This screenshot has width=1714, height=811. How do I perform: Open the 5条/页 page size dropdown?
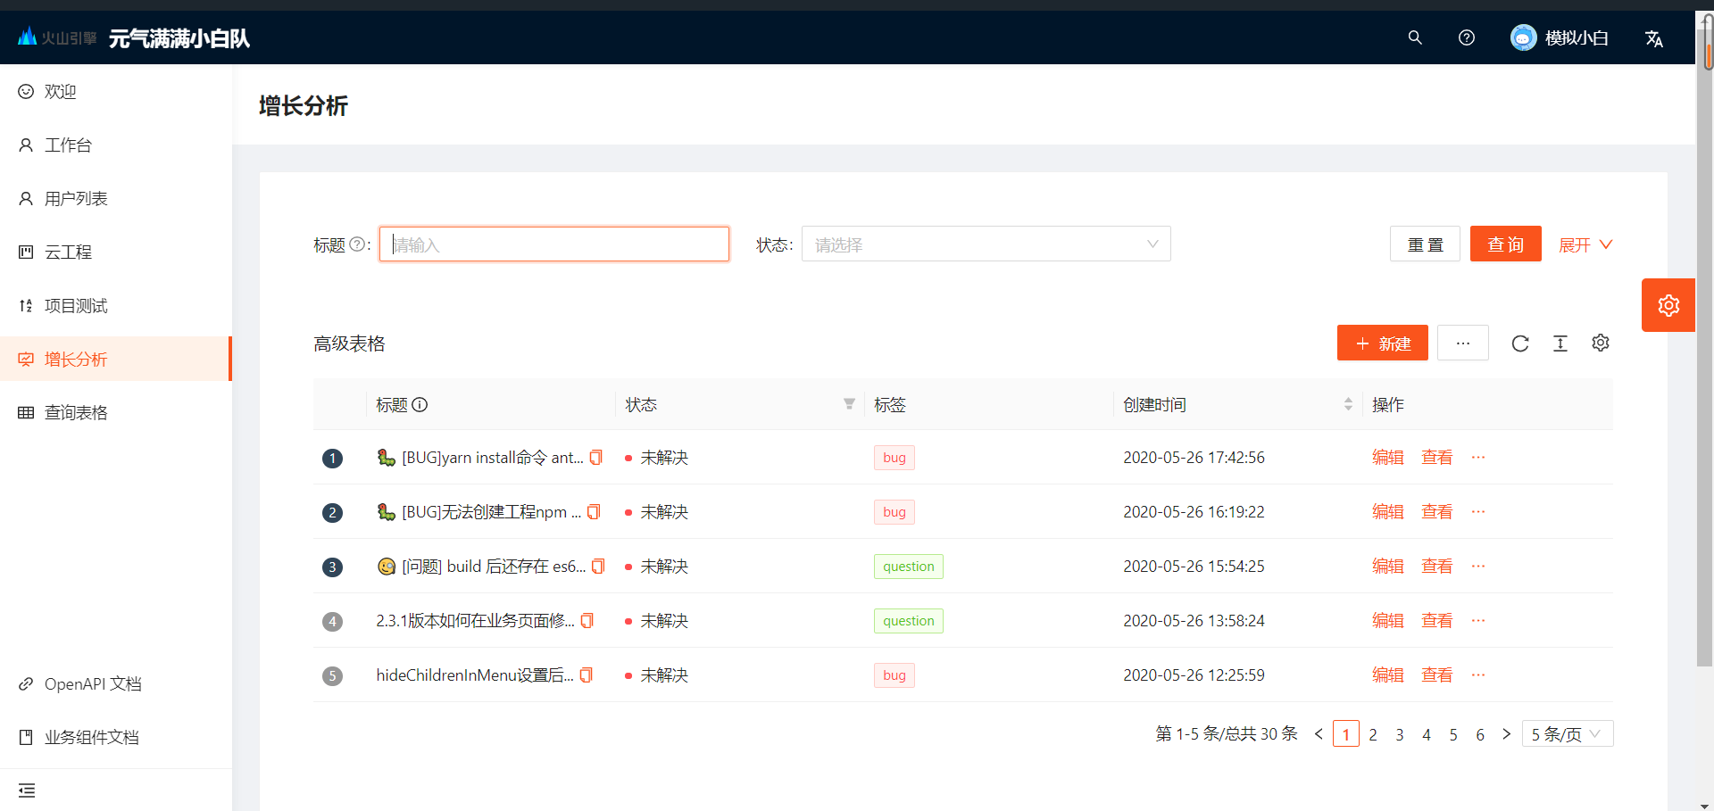coord(1566,733)
